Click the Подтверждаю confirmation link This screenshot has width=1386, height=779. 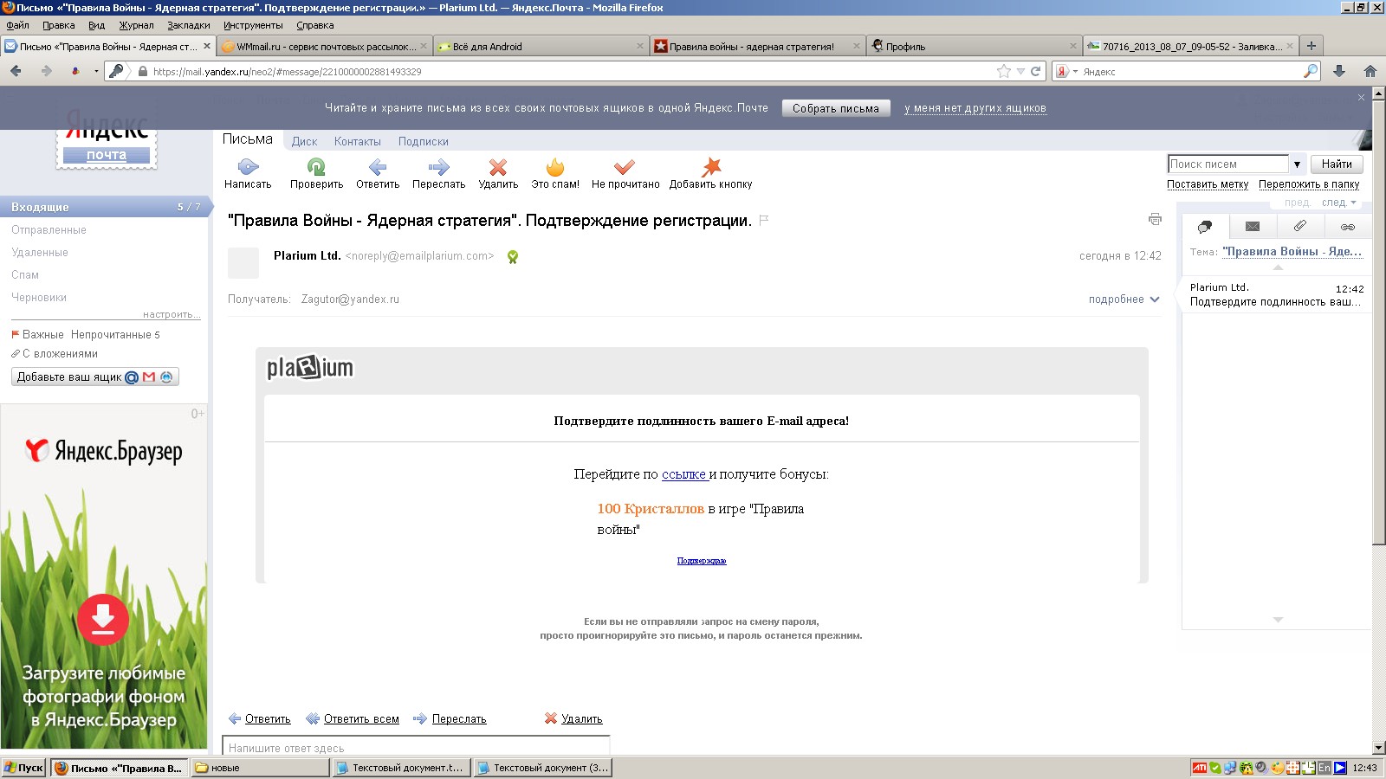click(x=702, y=561)
